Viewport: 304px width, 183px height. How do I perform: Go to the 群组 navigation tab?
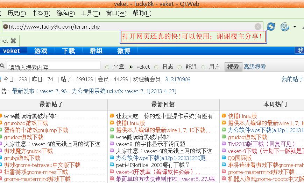click(x=96, y=51)
